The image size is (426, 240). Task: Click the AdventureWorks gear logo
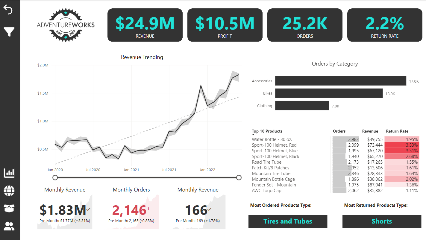66,25
